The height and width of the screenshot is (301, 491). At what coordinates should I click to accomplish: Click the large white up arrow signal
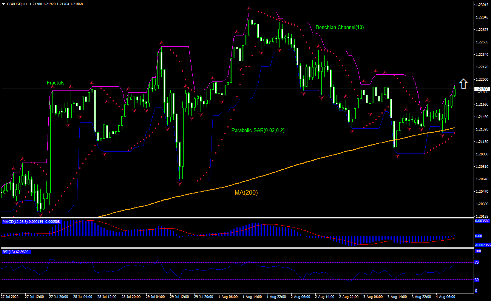463,83
